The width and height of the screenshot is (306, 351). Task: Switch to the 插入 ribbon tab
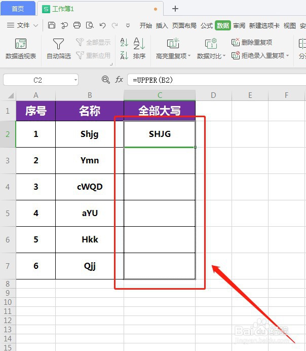click(x=162, y=26)
